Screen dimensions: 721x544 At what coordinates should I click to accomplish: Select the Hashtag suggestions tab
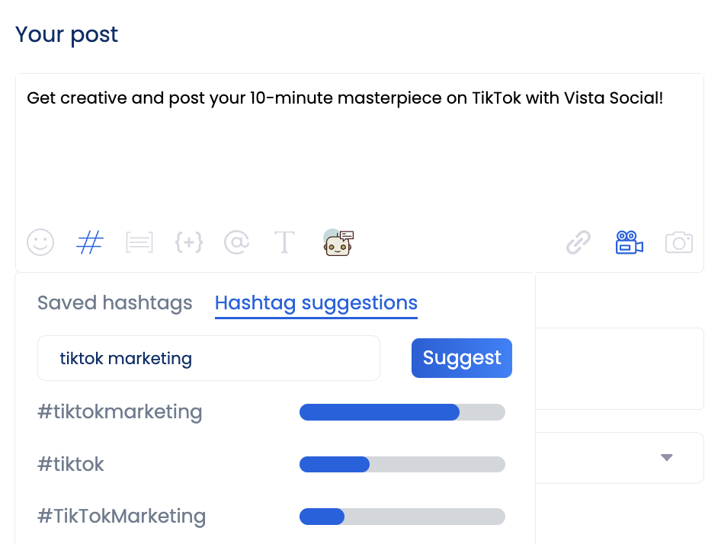[x=316, y=302]
